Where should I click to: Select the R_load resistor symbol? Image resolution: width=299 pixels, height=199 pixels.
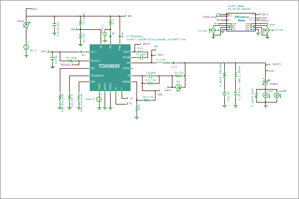click(x=257, y=95)
